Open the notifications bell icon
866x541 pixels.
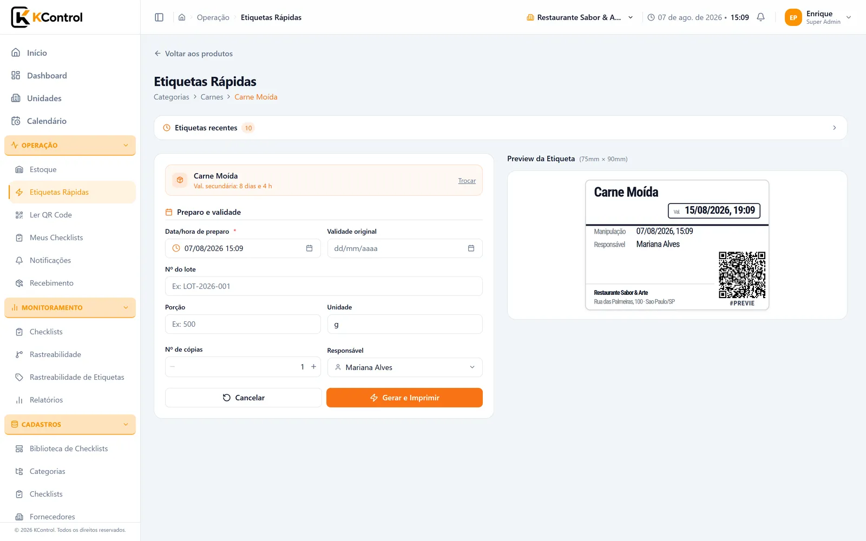[760, 17]
